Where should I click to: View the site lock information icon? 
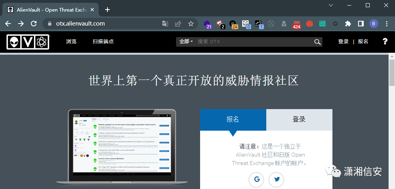[50, 24]
